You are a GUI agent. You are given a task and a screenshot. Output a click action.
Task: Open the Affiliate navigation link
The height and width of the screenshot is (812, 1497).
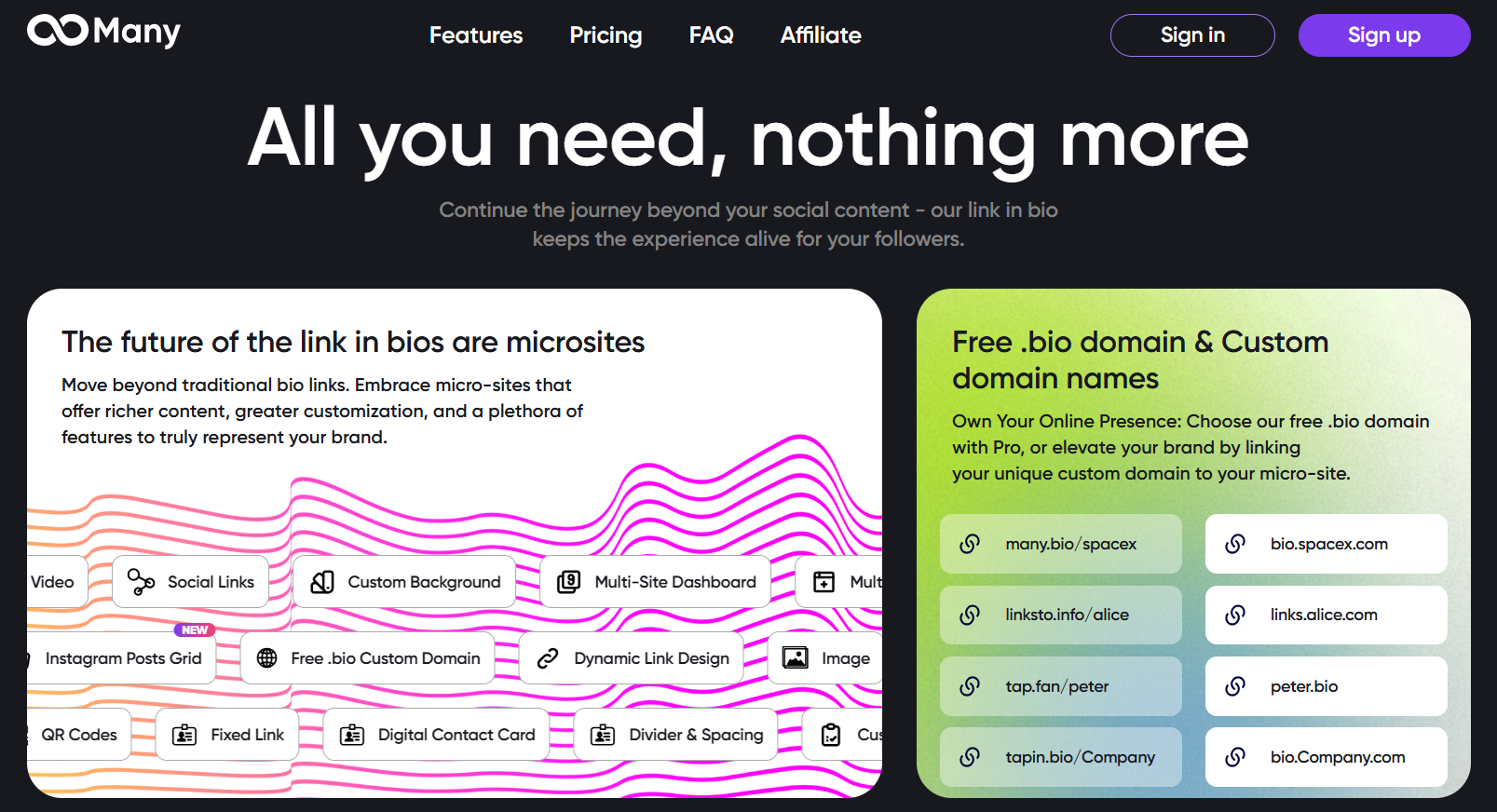[x=821, y=35]
